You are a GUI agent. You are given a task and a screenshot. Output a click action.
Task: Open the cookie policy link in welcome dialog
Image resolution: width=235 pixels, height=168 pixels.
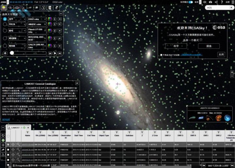(192, 55)
